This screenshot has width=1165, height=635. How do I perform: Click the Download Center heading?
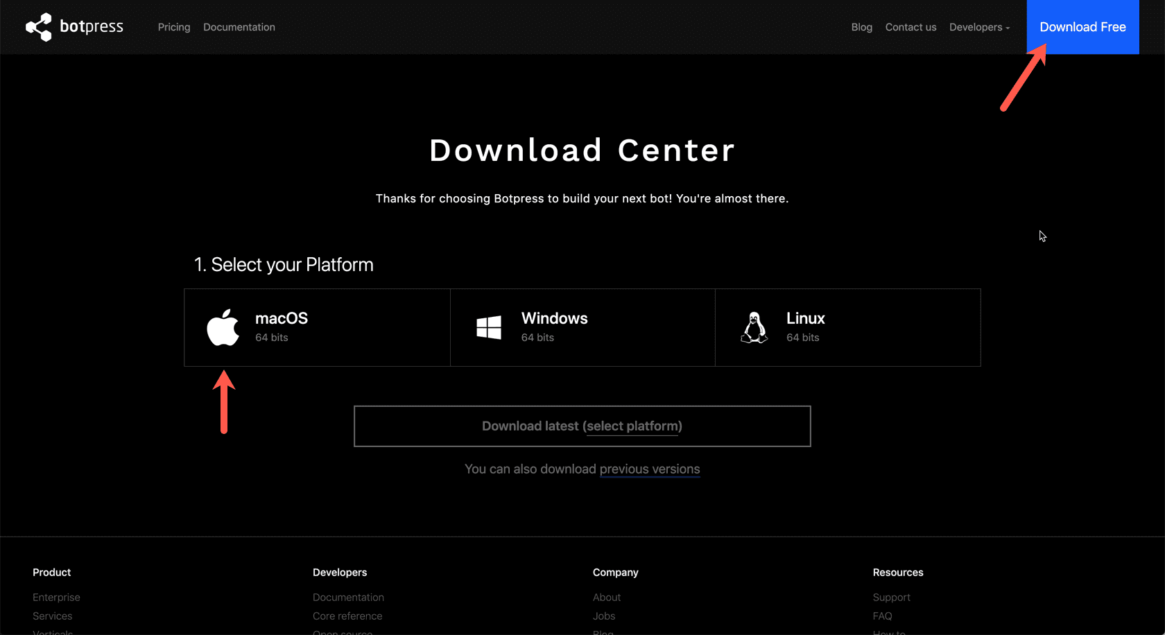582,150
